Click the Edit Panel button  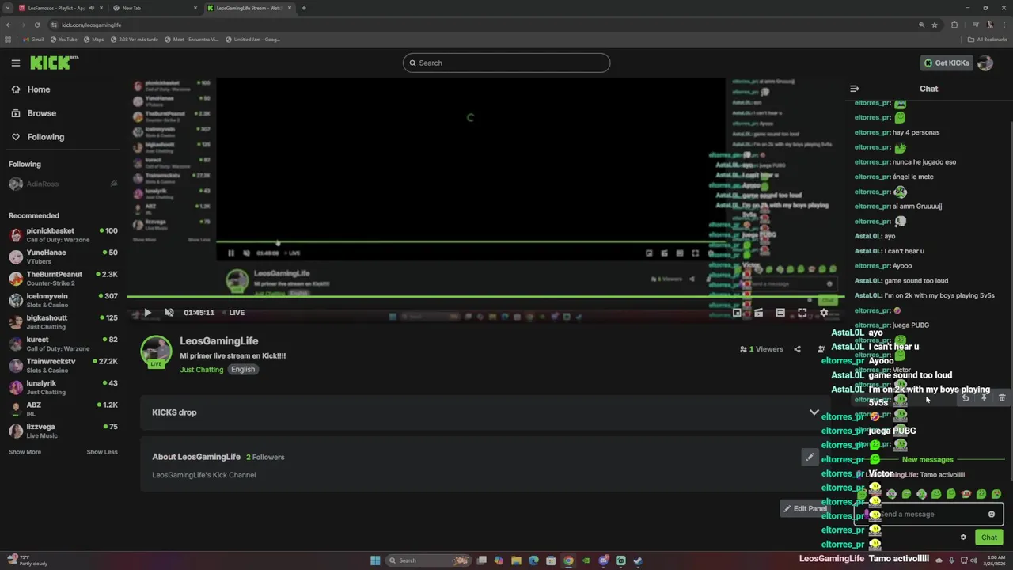pos(804,509)
